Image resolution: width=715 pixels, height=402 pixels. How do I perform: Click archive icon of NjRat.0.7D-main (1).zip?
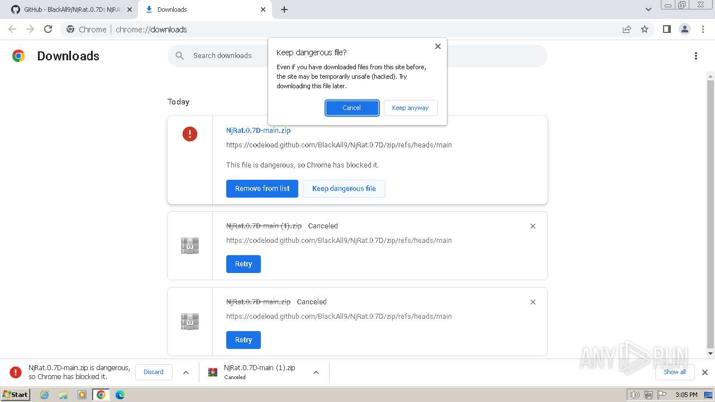pyautogui.click(x=190, y=246)
